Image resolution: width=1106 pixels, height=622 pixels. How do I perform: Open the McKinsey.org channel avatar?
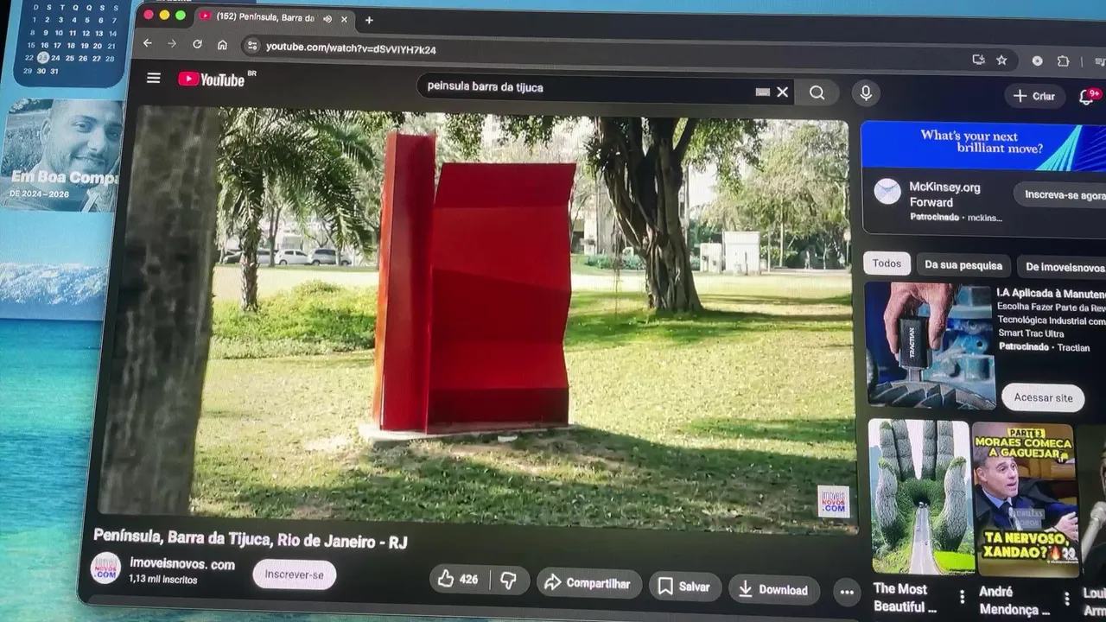click(x=887, y=191)
